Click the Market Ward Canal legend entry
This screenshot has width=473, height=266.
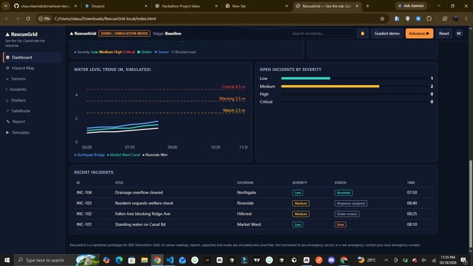[x=123, y=155]
